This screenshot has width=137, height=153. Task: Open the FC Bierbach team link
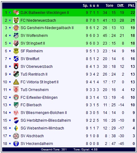pyautogui.click(x=31, y=105)
